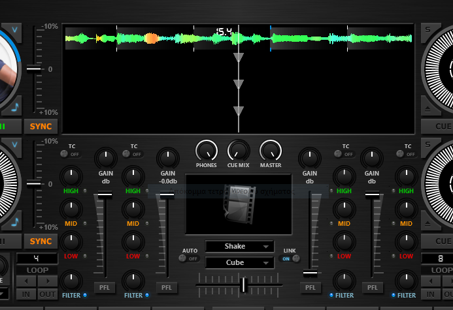Toggle MID kill dot on far-left channel
This screenshot has width=453, height=310.
(85, 223)
